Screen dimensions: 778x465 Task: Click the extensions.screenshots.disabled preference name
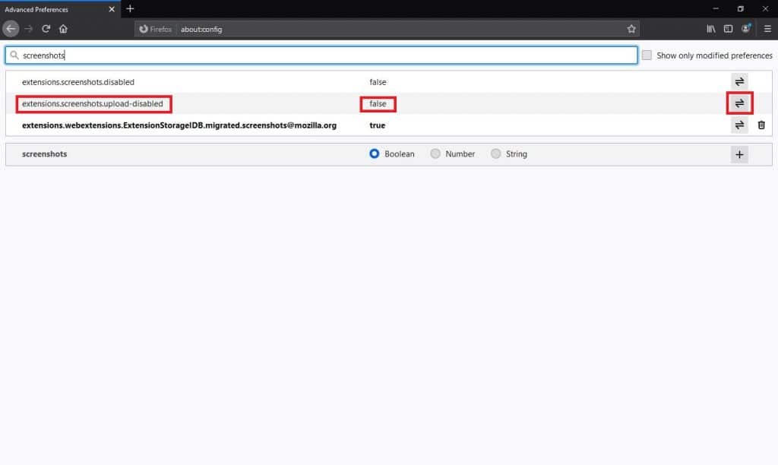(78, 82)
